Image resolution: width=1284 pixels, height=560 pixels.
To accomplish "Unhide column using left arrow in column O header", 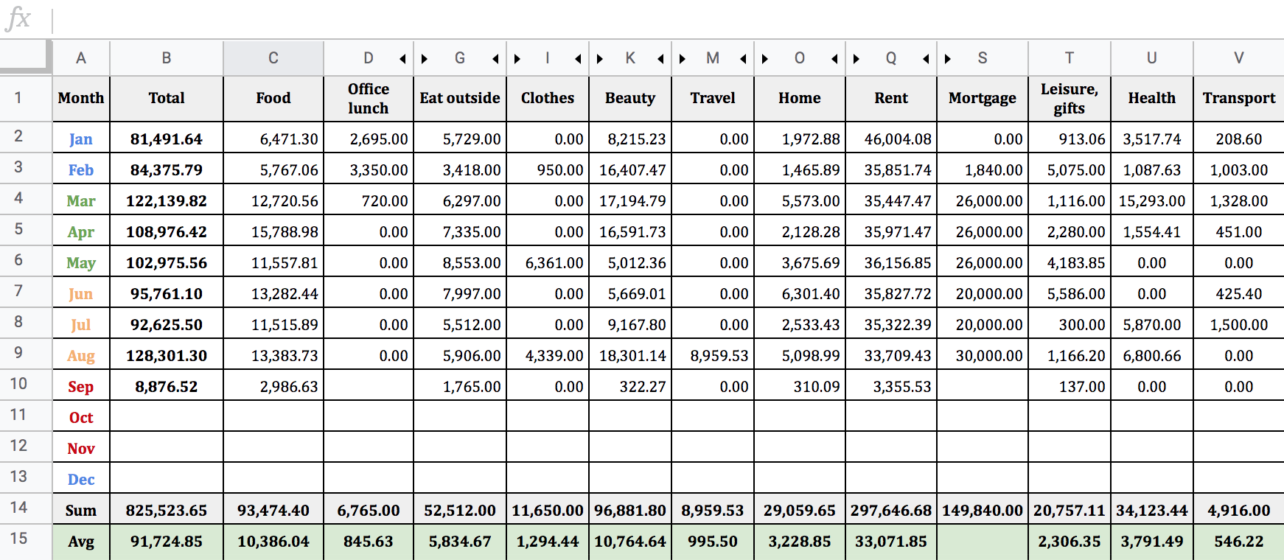I will coord(834,59).
